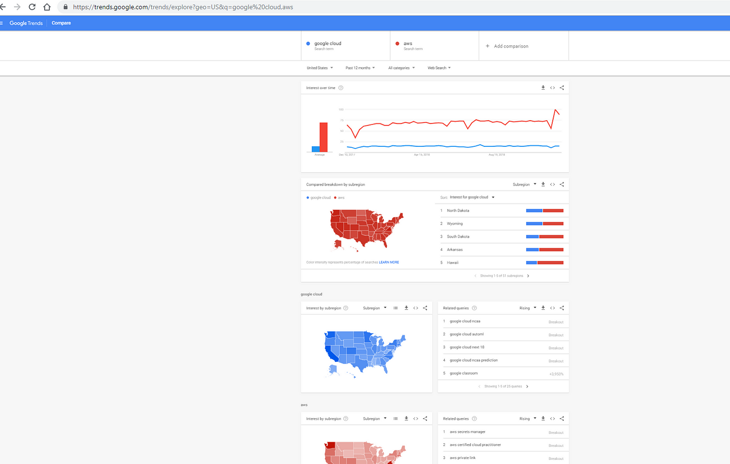This screenshot has height=464, width=730.
Task: Share the Interest over time chart
Action: coord(562,87)
